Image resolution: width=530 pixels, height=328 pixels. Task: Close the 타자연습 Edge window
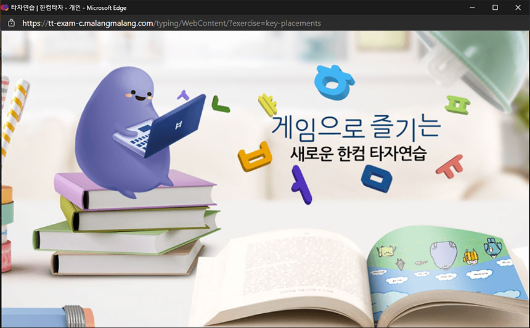click(518, 7)
